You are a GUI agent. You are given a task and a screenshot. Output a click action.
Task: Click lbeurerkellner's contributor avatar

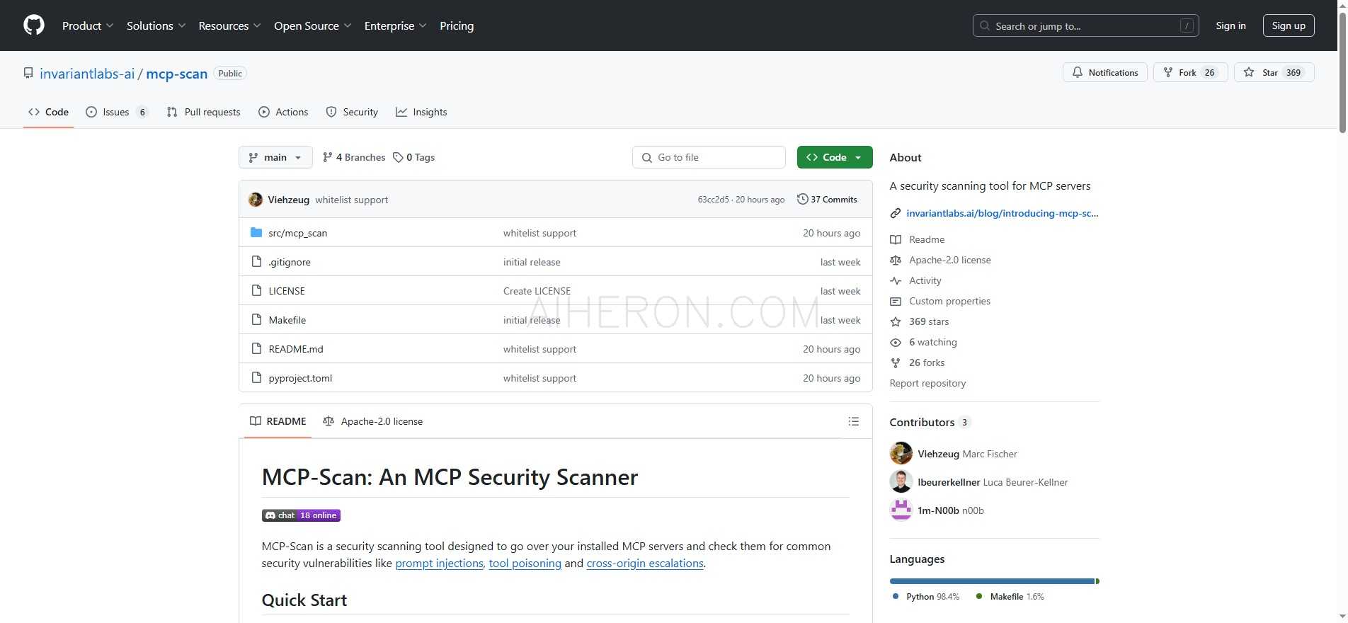point(901,481)
